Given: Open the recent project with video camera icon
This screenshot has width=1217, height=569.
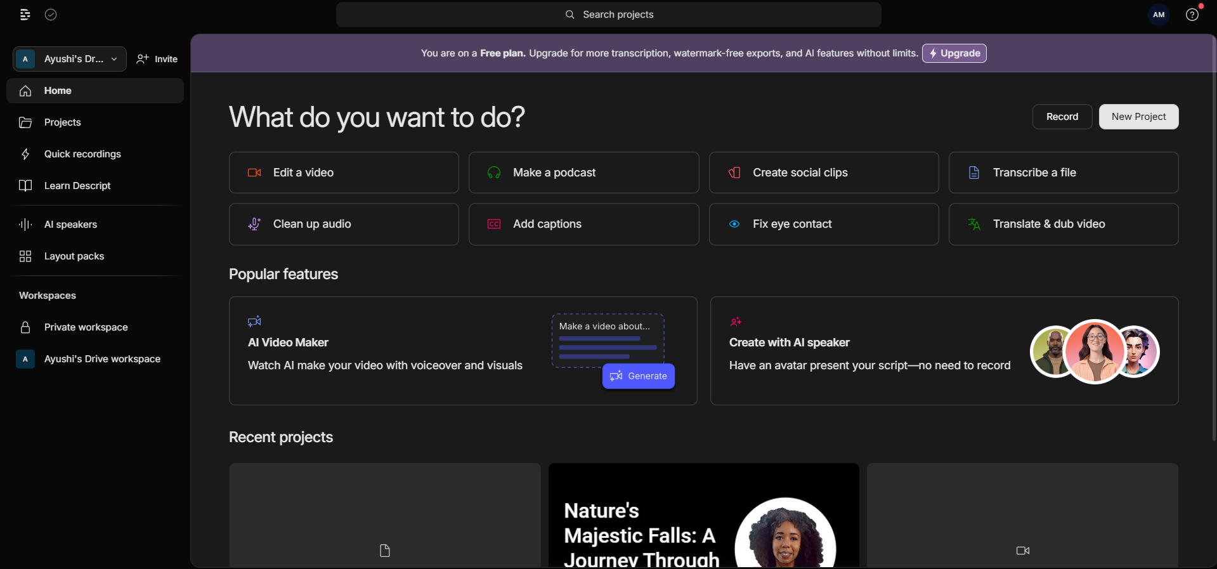Looking at the screenshot, I should coord(1023,515).
